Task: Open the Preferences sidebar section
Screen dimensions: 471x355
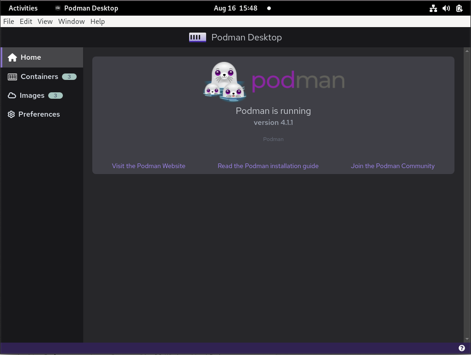Action: pos(42,114)
